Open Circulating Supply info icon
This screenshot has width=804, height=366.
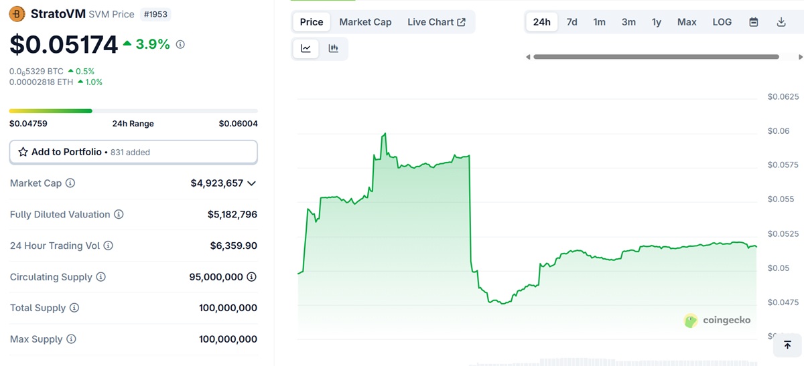point(100,276)
